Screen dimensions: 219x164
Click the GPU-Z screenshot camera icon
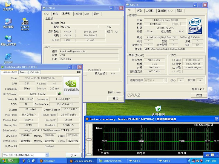(79, 72)
